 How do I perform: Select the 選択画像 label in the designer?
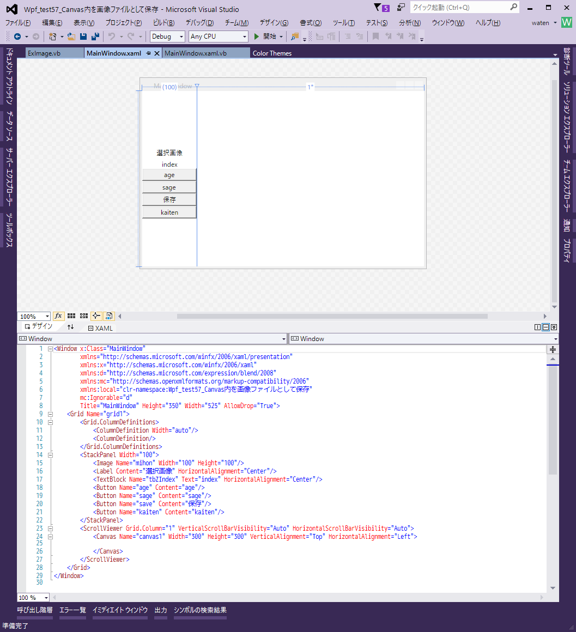pyautogui.click(x=169, y=153)
